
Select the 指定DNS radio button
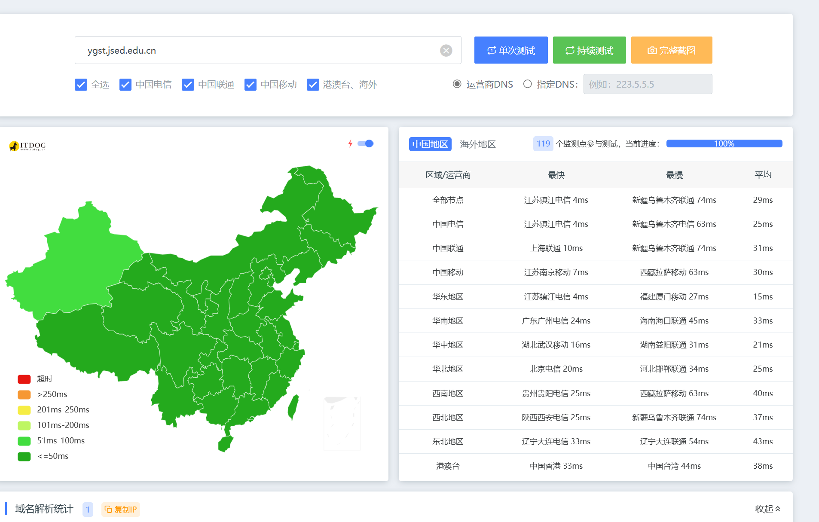(x=528, y=84)
